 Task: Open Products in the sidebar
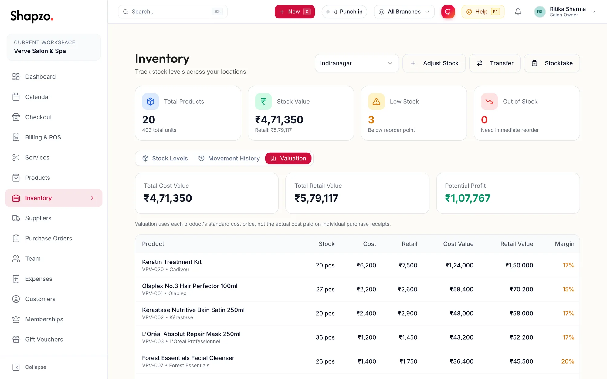[x=54, y=178]
